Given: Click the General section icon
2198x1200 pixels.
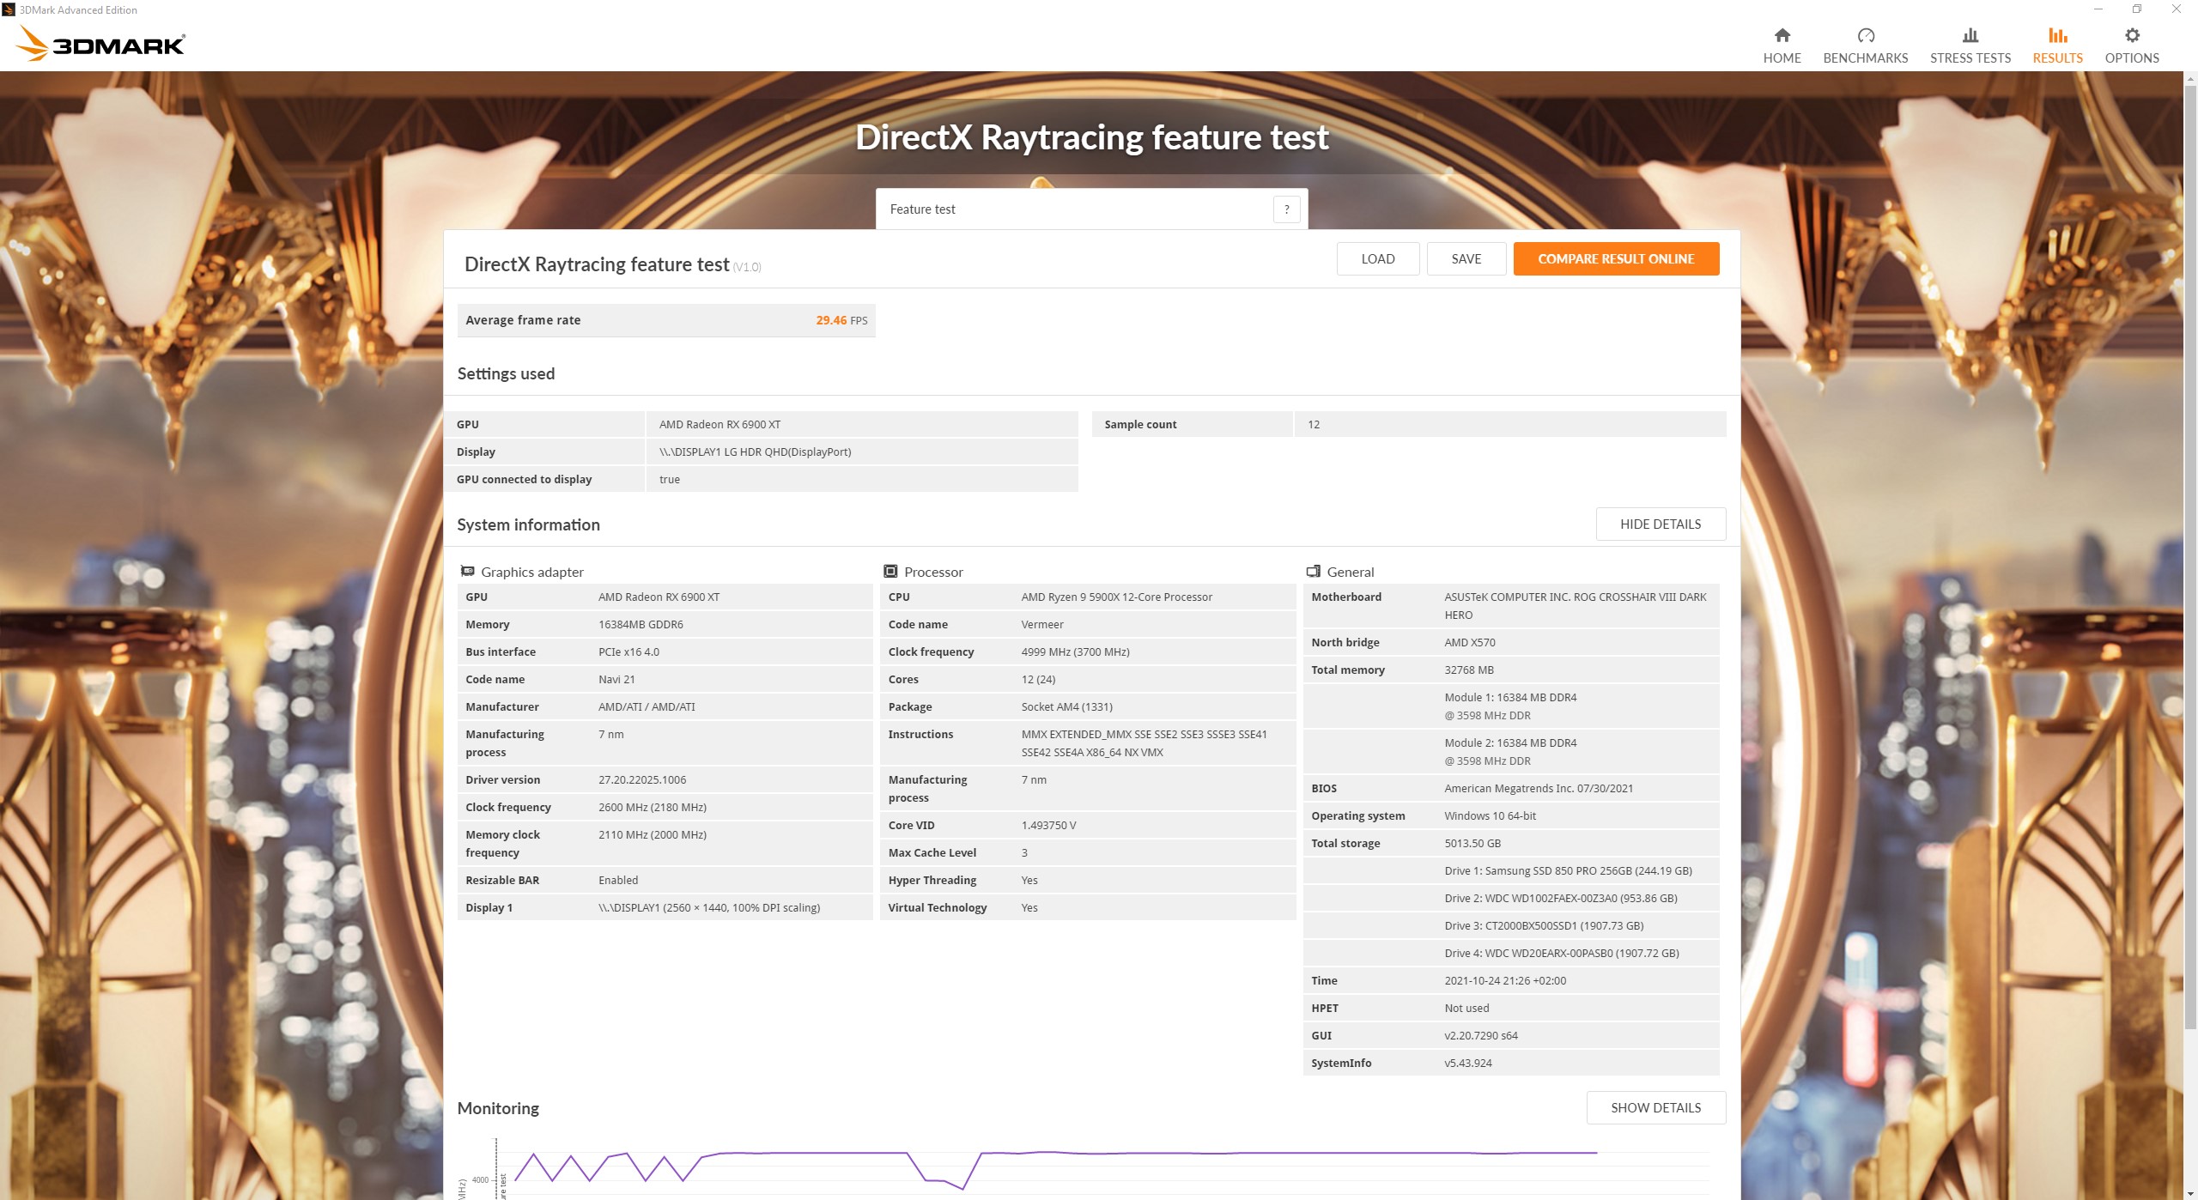Looking at the screenshot, I should coord(1313,571).
